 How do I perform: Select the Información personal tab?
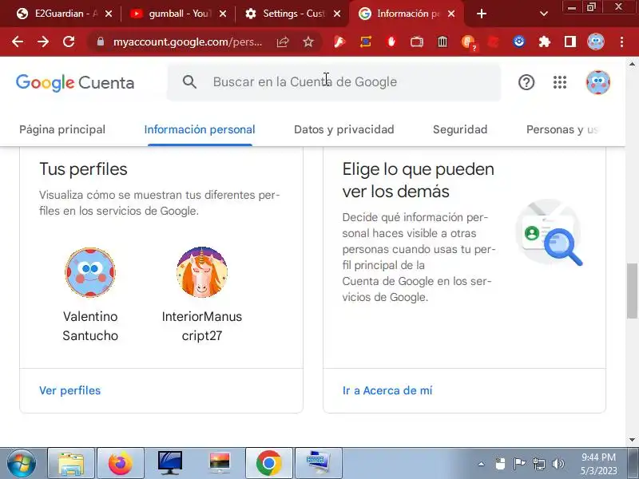pos(200,129)
